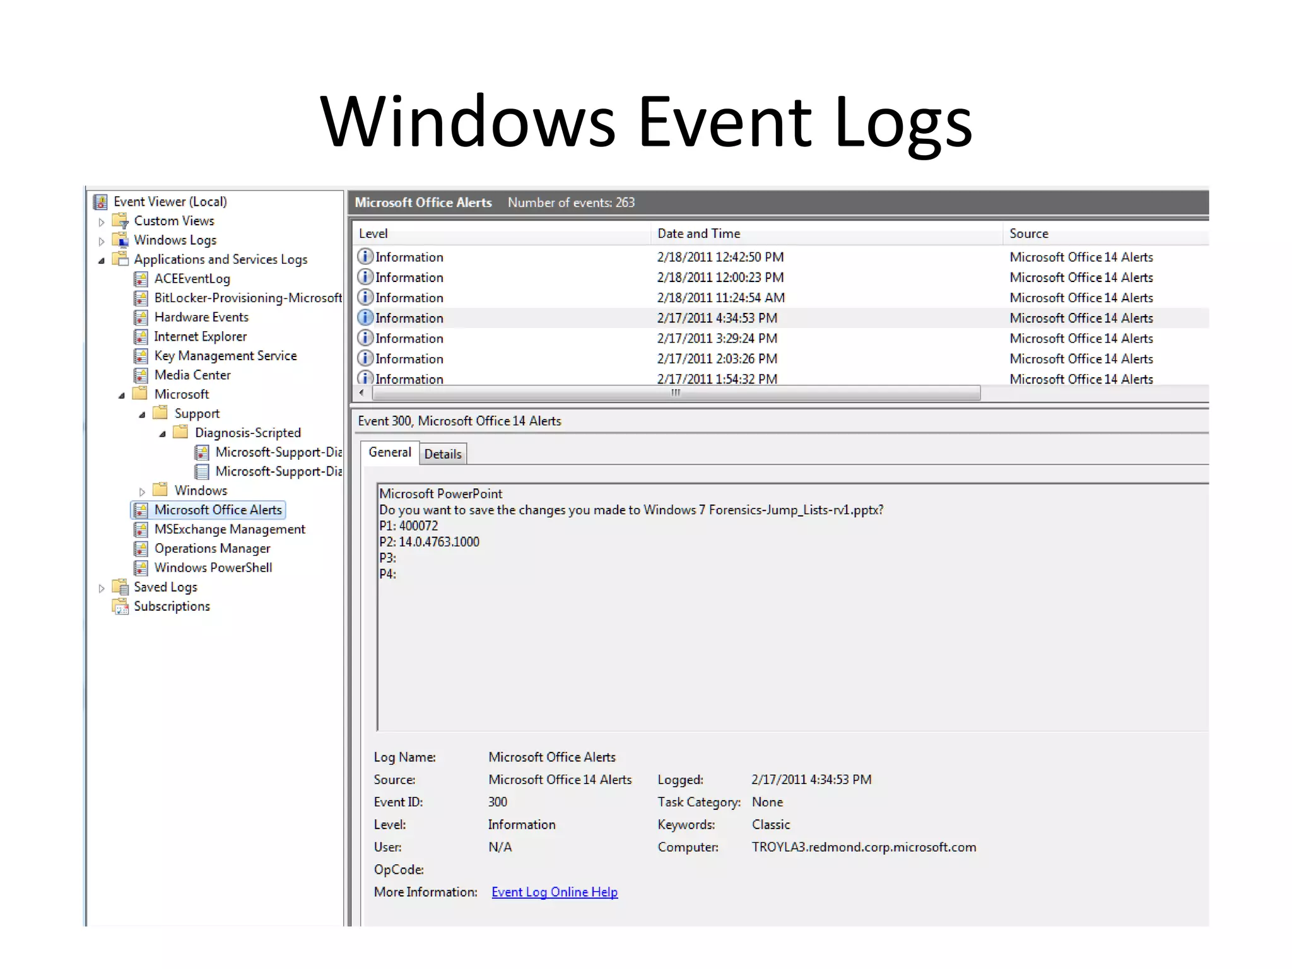The height and width of the screenshot is (969, 1292).
Task: Sort by the Level column header
Action: pos(501,233)
